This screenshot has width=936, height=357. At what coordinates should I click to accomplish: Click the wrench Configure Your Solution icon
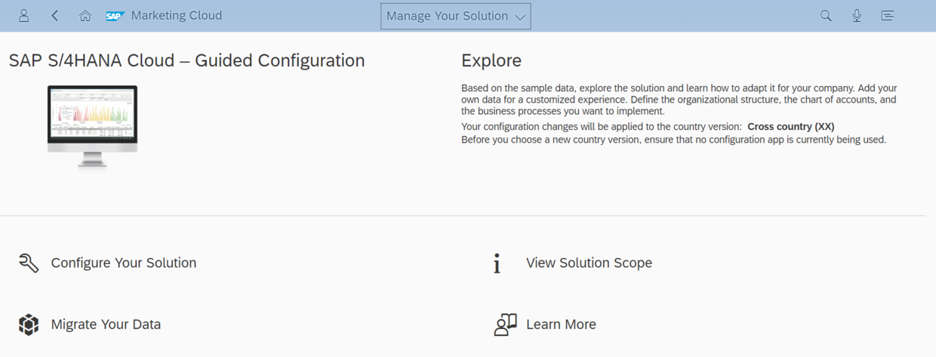(29, 263)
